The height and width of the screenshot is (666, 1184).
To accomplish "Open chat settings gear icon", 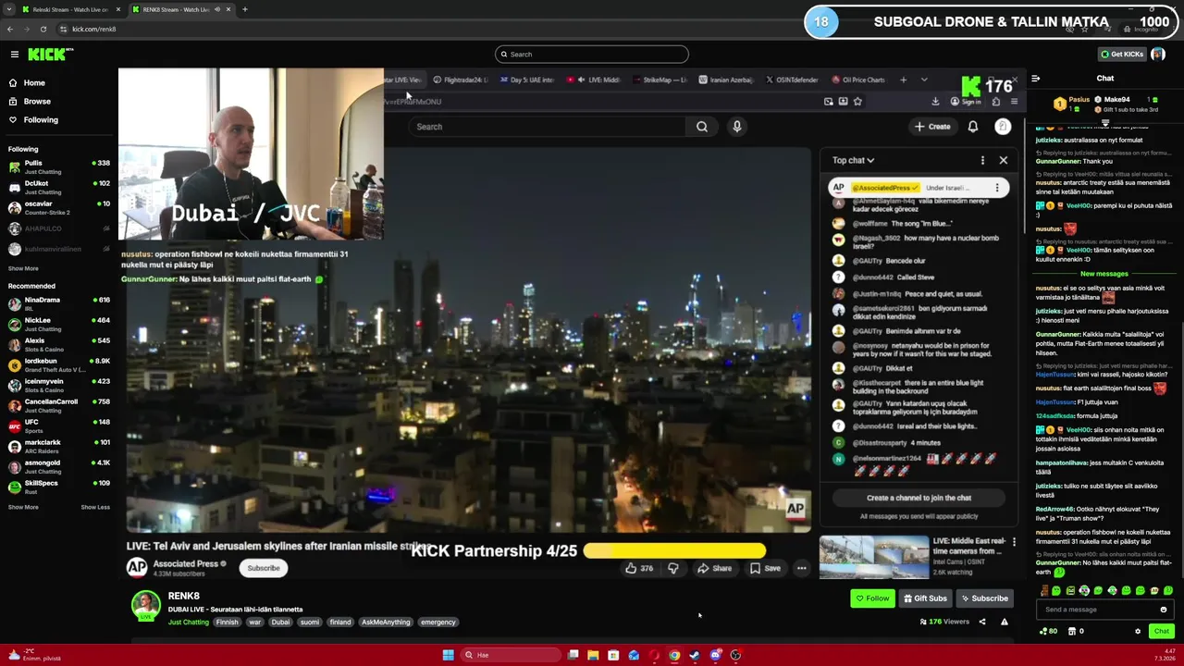I will coord(1138,632).
